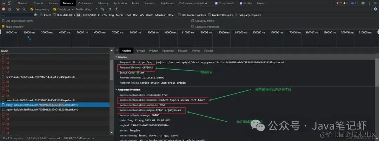This screenshot has height=141, width=379.
Task: Click the 2 warnings counter
Action: 346,3
